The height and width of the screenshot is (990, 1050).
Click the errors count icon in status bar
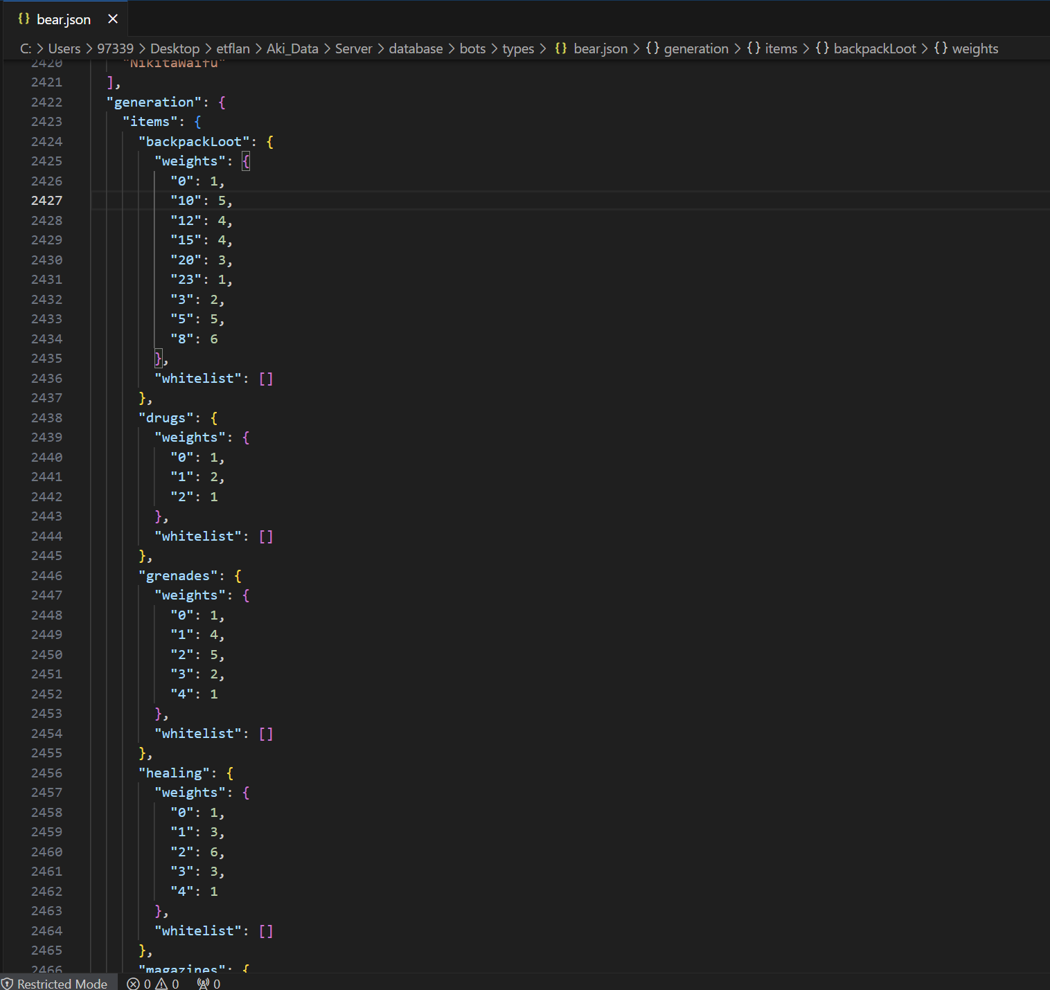(134, 984)
